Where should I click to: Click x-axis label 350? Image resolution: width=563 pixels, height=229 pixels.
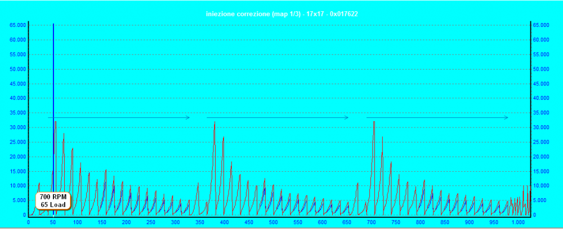200,222
